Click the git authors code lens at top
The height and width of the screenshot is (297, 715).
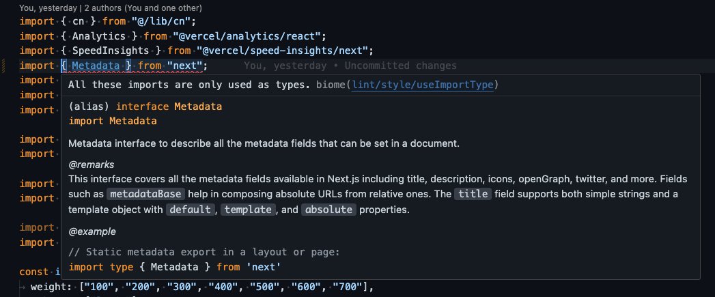(x=111, y=8)
